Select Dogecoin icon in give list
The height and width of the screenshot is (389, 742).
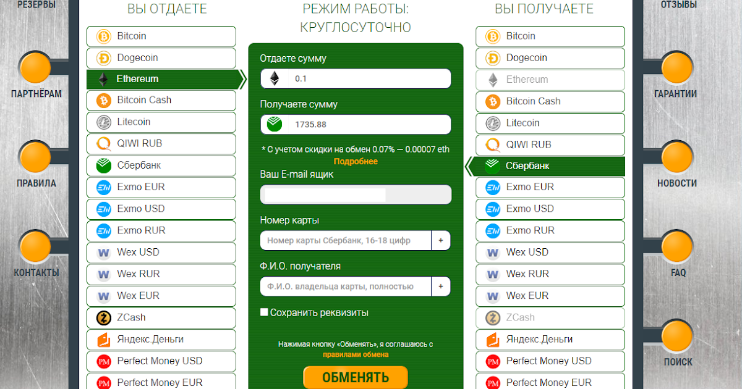coord(103,58)
